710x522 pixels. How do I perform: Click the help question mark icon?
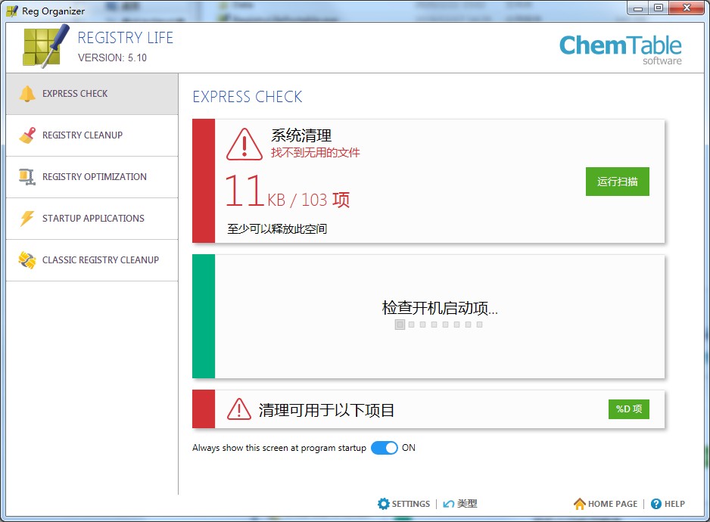(656, 504)
